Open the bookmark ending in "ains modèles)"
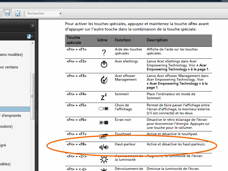The image size is (228, 171). [x=11, y=55]
